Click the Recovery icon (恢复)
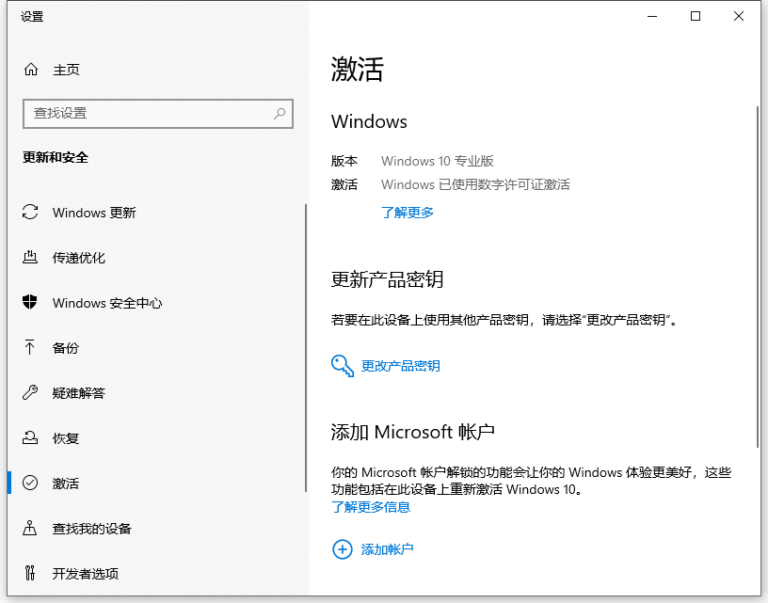The width and height of the screenshot is (768, 603). click(x=30, y=437)
